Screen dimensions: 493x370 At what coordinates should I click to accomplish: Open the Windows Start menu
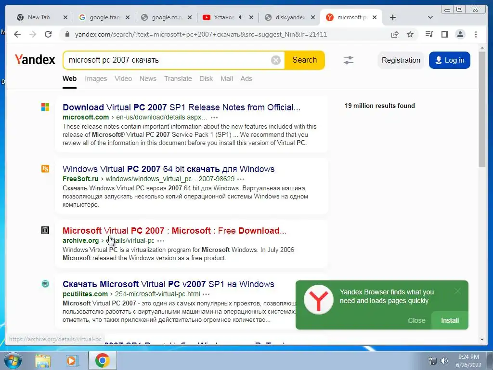[12, 360]
